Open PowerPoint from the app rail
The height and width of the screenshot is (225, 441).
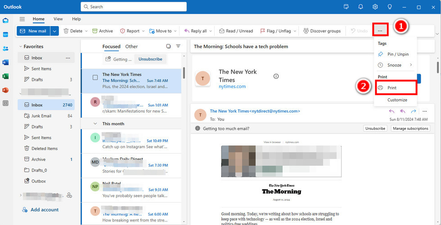(5, 90)
